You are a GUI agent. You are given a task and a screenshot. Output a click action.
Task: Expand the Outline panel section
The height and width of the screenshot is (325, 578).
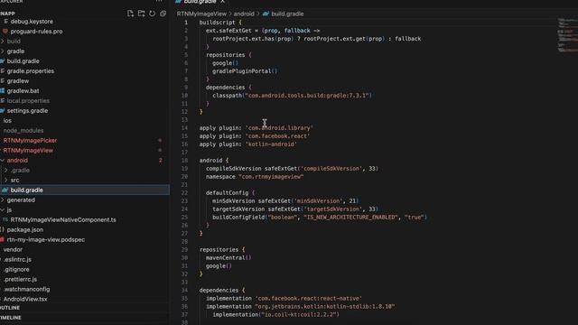pos(10,308)
